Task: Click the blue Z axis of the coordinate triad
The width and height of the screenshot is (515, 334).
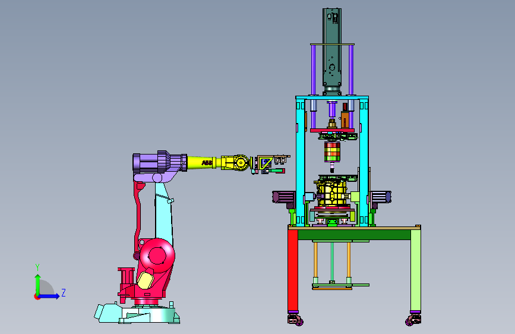Action: coord(49,296)
